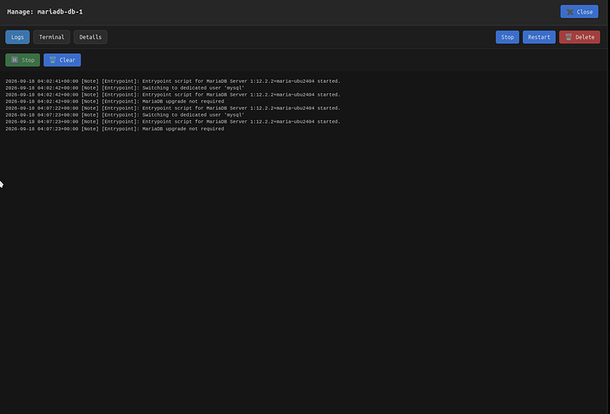Select 04:07:23 'MariaDB upgrade not required' line
The height and width of the screenshot is (414, 610).
[114, 129]
